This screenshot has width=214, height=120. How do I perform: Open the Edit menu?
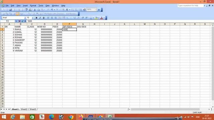coord(13,6)
